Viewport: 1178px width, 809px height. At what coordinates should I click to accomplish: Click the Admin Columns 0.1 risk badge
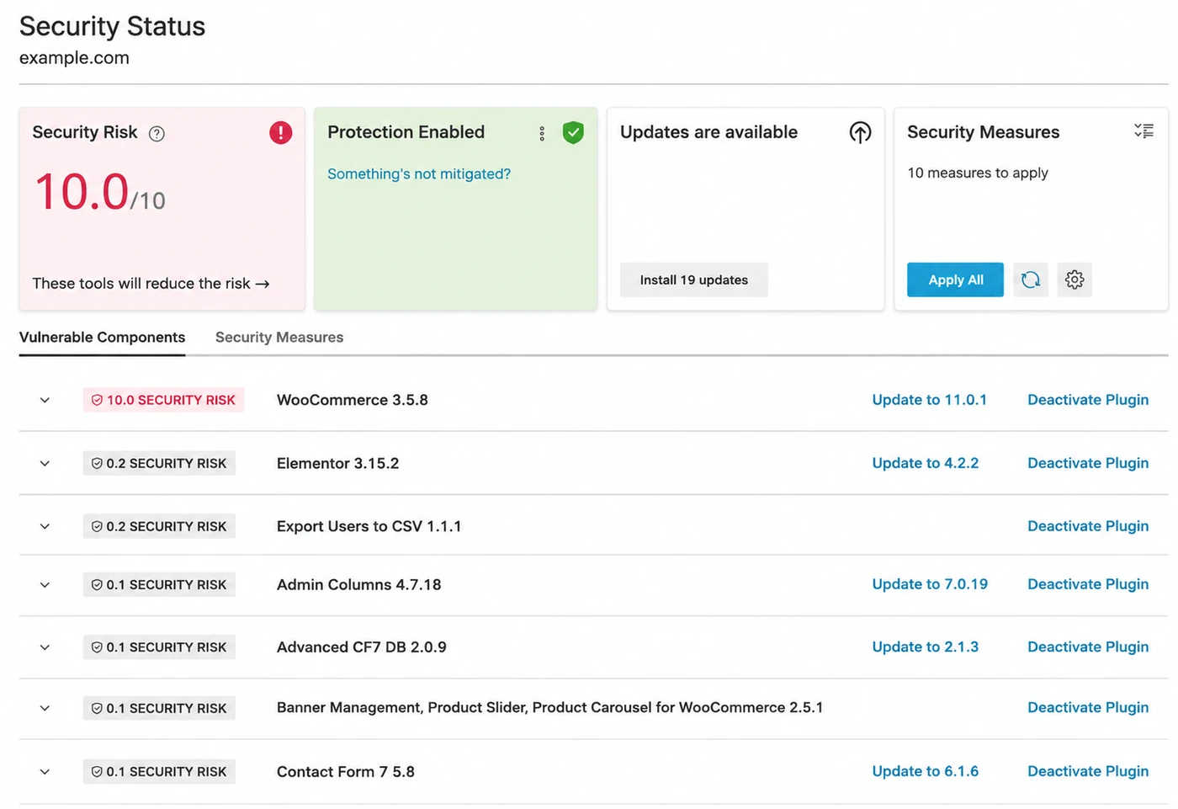point(159,584)
